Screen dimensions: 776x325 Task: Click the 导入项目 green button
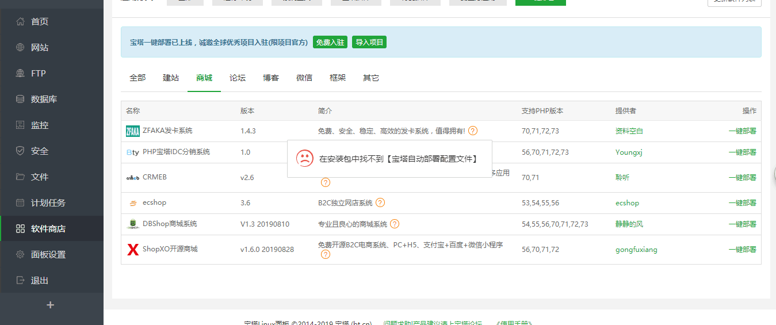(x=369, y=42)
